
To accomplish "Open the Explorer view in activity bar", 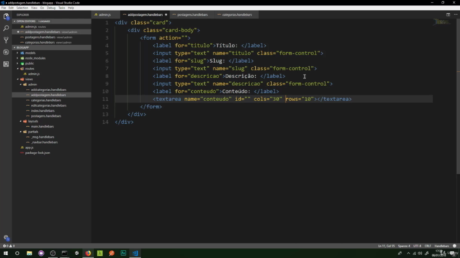I will pos(6,16).
